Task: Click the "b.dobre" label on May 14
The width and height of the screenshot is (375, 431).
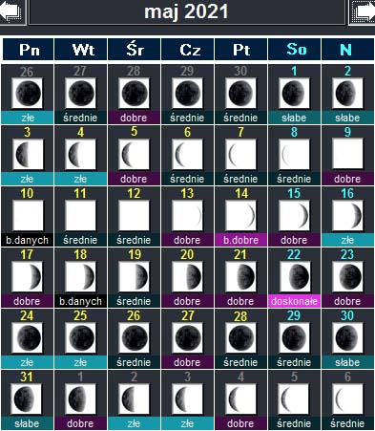Action: click(x=240, y=240)
